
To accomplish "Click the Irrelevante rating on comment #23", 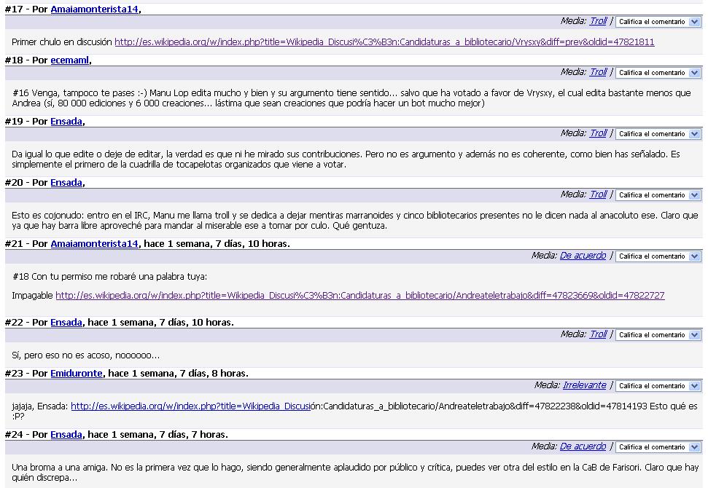I will coord(584,385).
